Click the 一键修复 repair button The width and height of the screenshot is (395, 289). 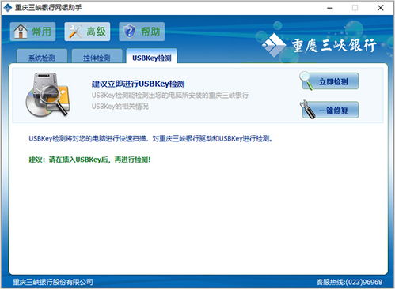coord(329,110)
